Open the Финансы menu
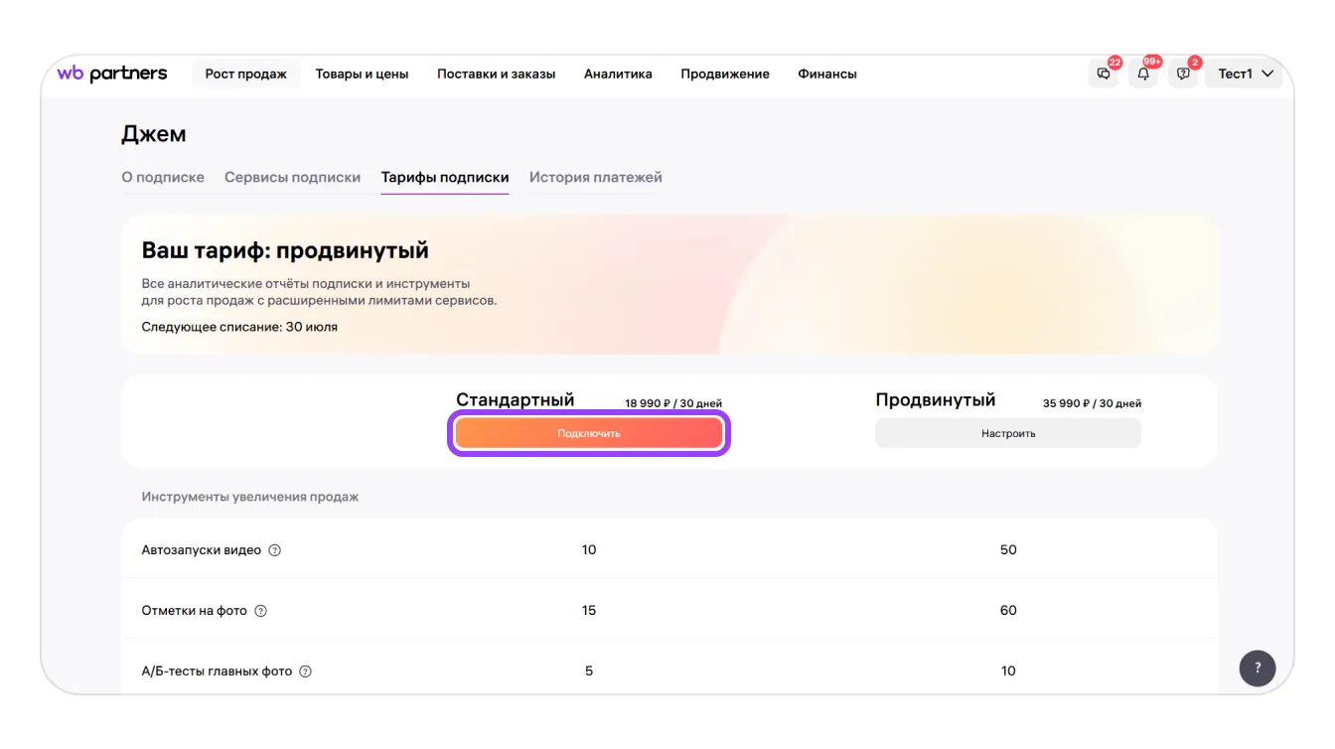The width and height of the screenshot is (1335, 749). (826, 75)
